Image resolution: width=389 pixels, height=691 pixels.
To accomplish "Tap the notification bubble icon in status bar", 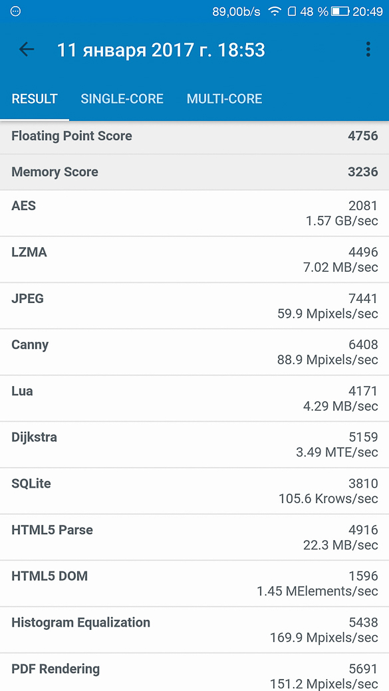I will (15, 11).
